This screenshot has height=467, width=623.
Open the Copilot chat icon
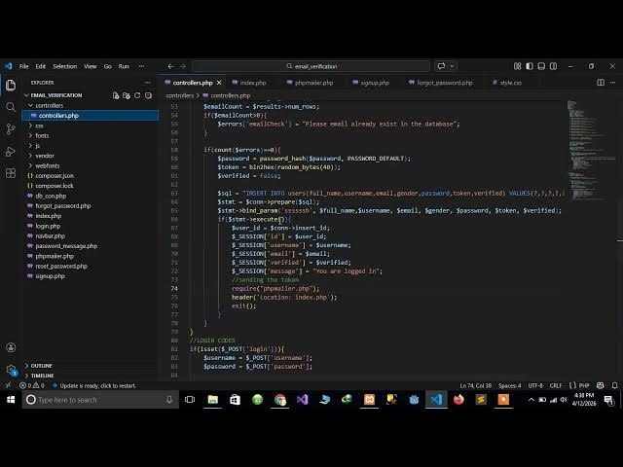tap(441, 66)
